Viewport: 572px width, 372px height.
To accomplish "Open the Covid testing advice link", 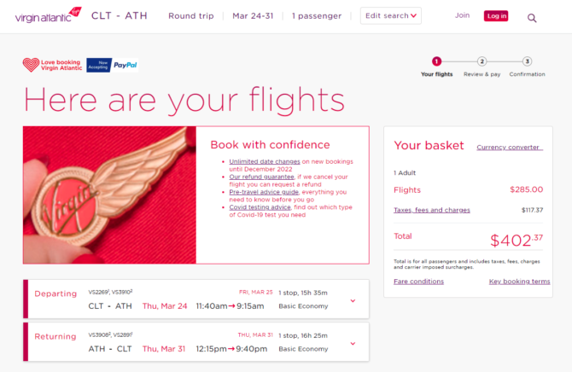I will tap(260, 207).
